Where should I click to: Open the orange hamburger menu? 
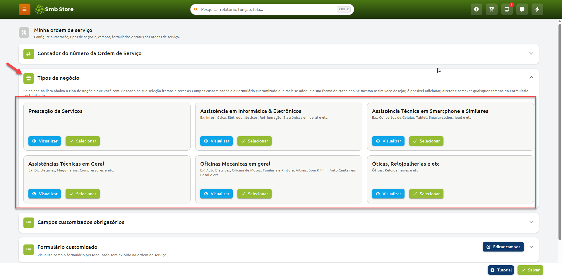tap(24, 9)
